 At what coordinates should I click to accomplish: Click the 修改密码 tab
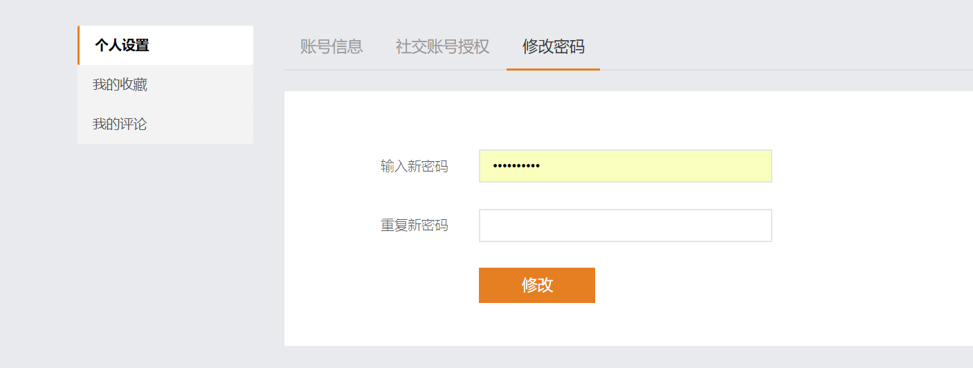point(553,46)
